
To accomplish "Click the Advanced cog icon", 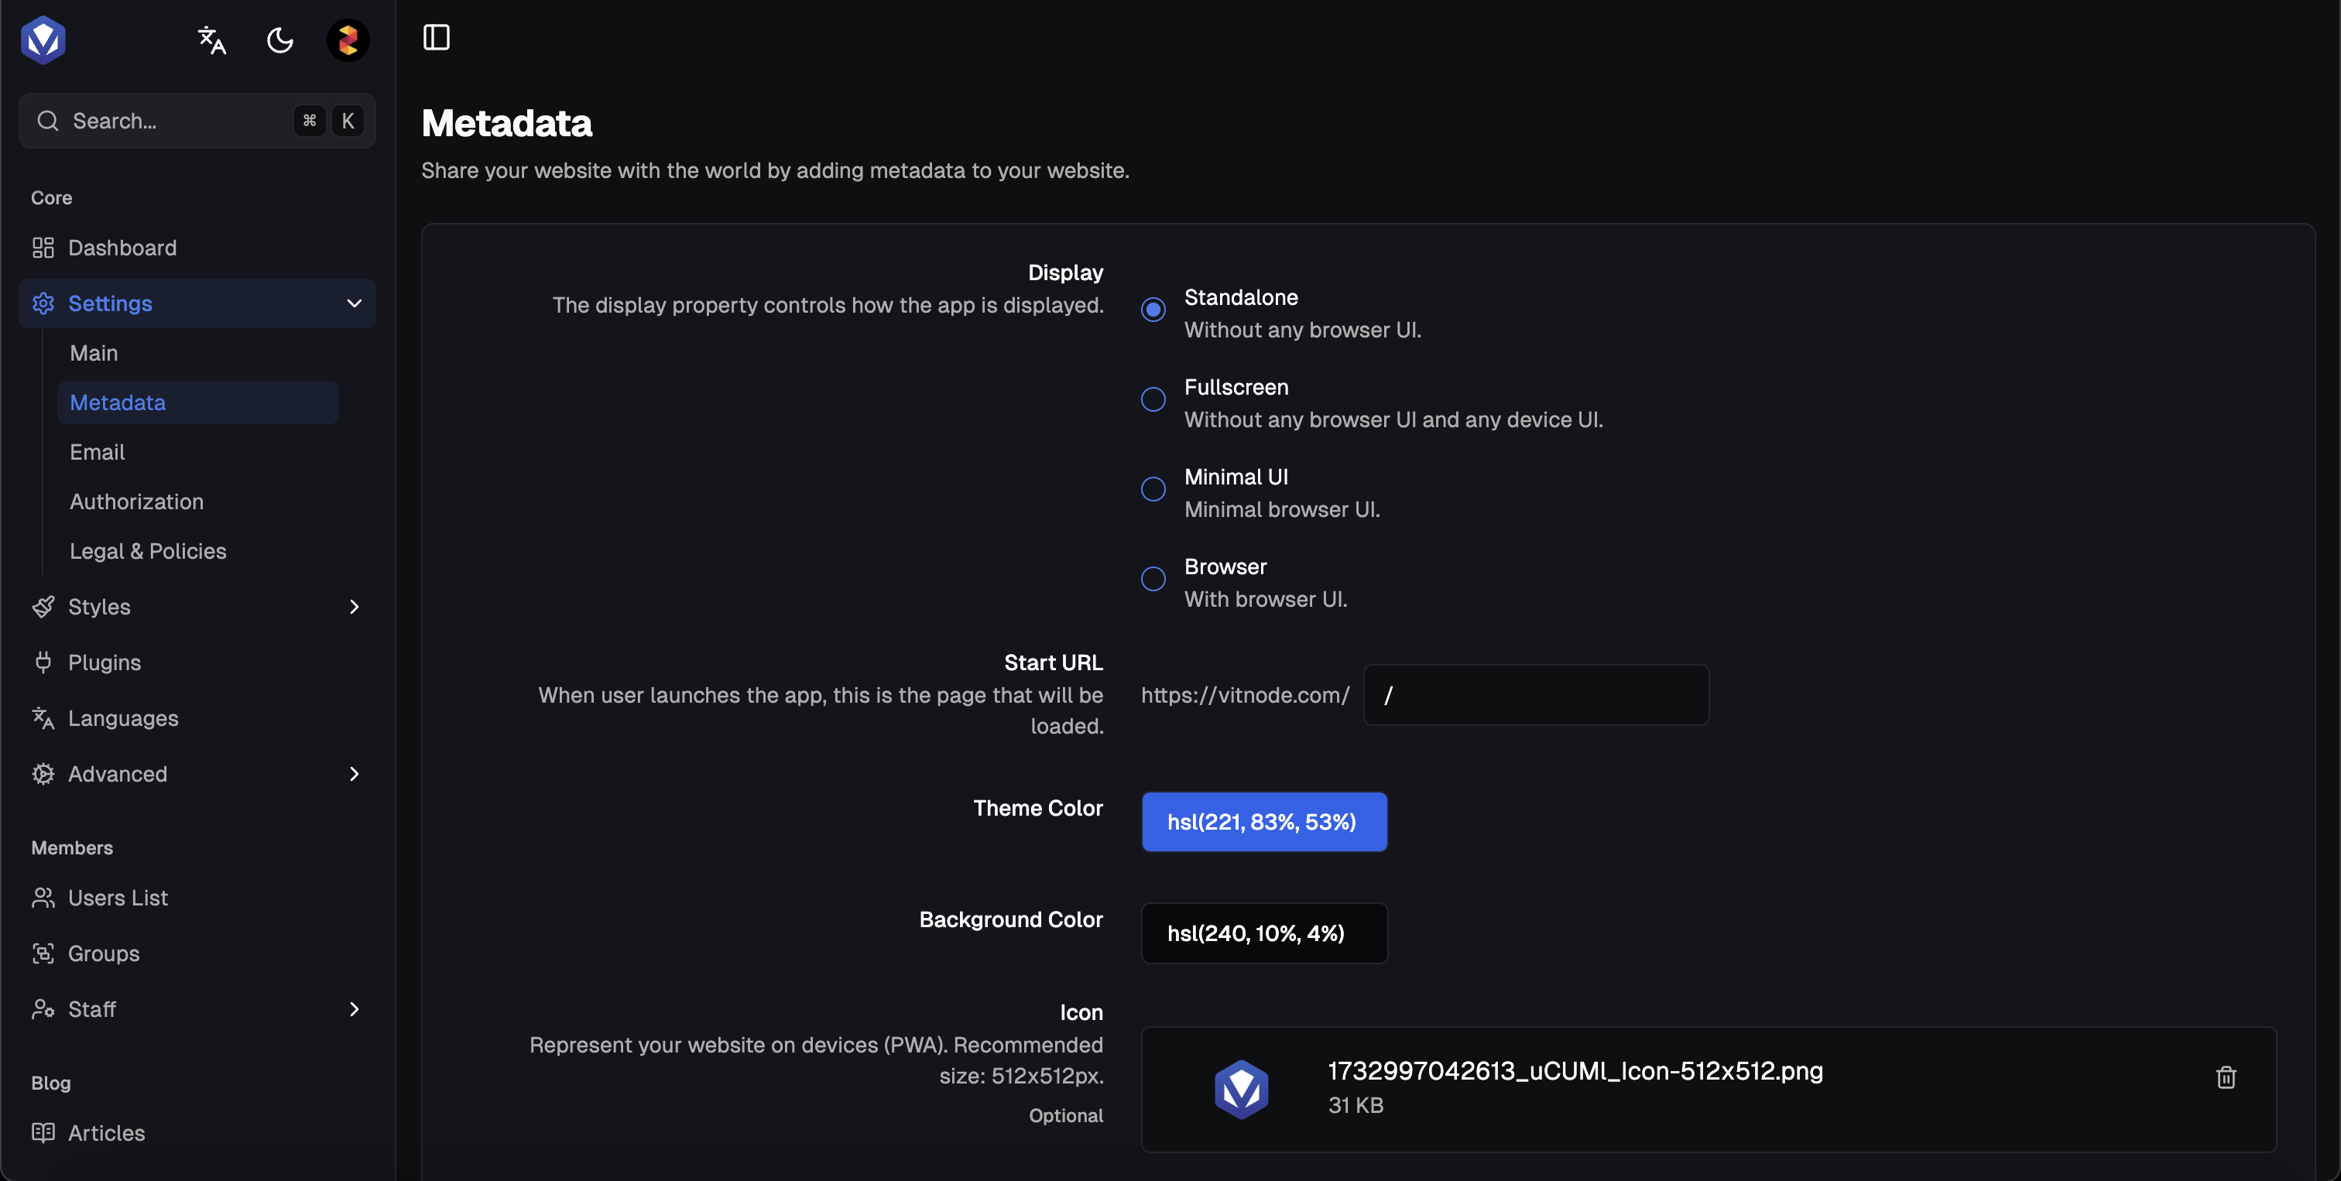I will (43, 774).
